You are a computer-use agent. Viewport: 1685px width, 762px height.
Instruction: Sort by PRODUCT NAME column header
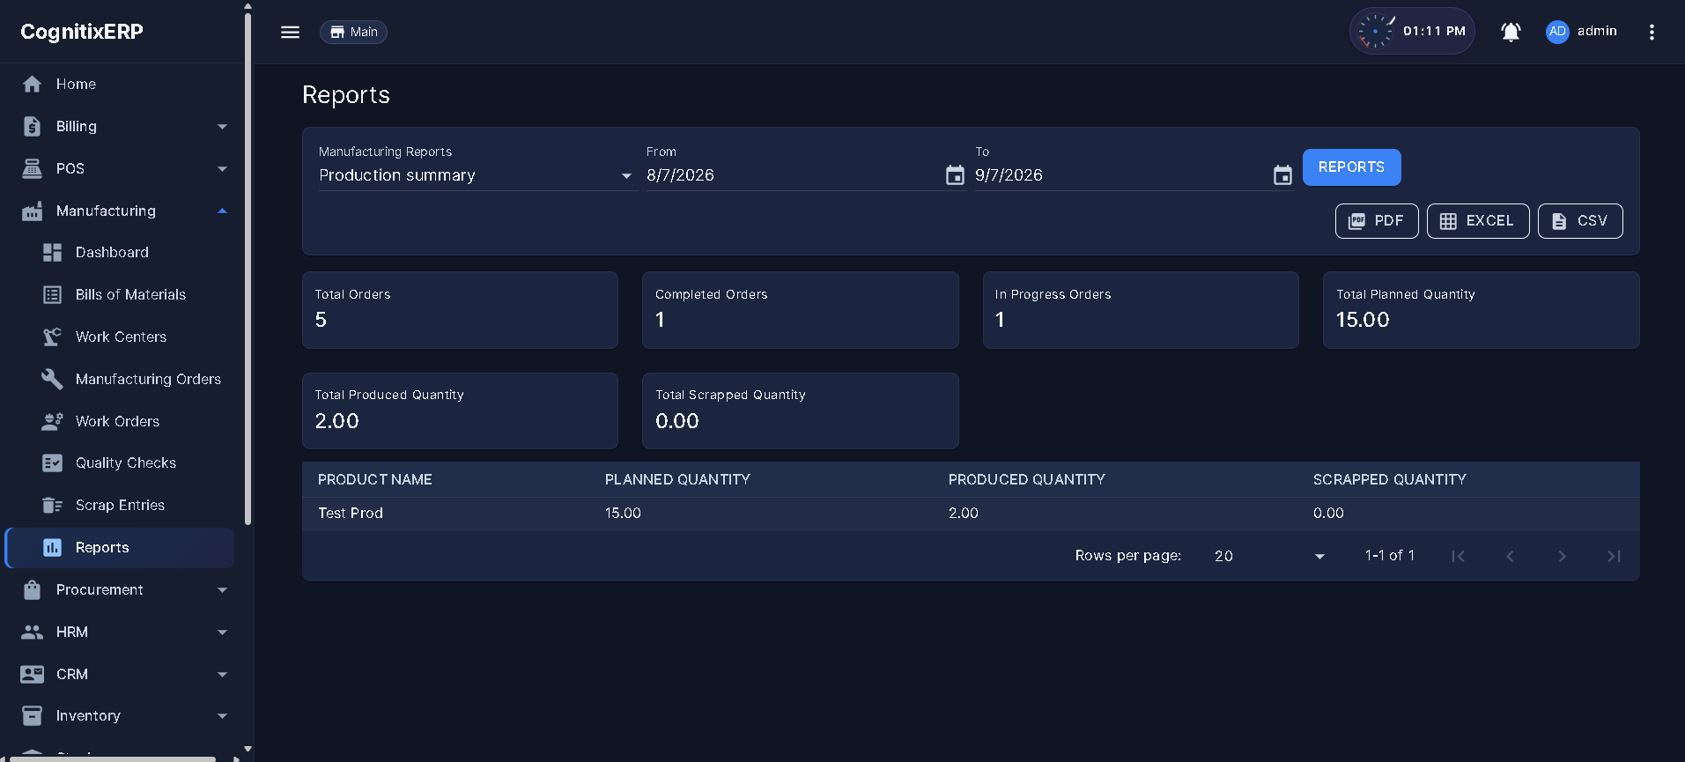374,479
